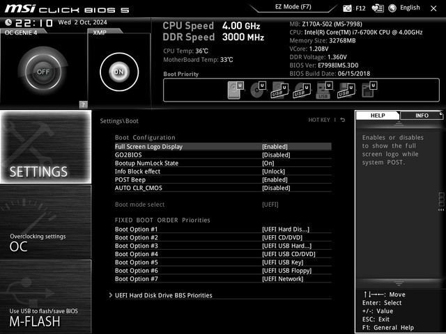Open Boot Option #1 UEFI Hard Disk value
Viewport: 446px width, 334px height.
tap(286, 230)
